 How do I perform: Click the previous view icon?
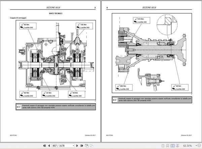tap(87, 146)
